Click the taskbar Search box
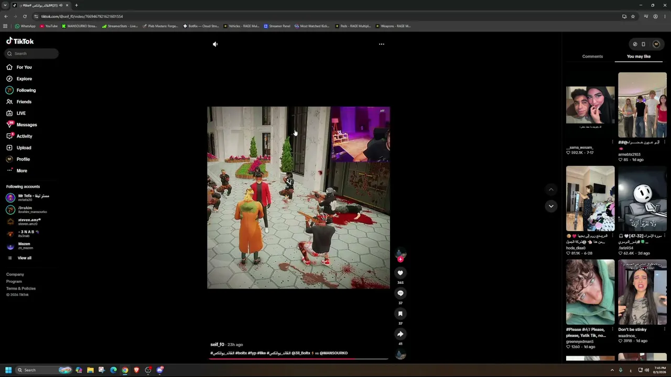671x377 pixels. pos(43,370)
